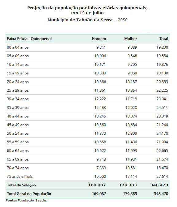Click the Total Geral da População label
The image size is (177, 207).
29,194
